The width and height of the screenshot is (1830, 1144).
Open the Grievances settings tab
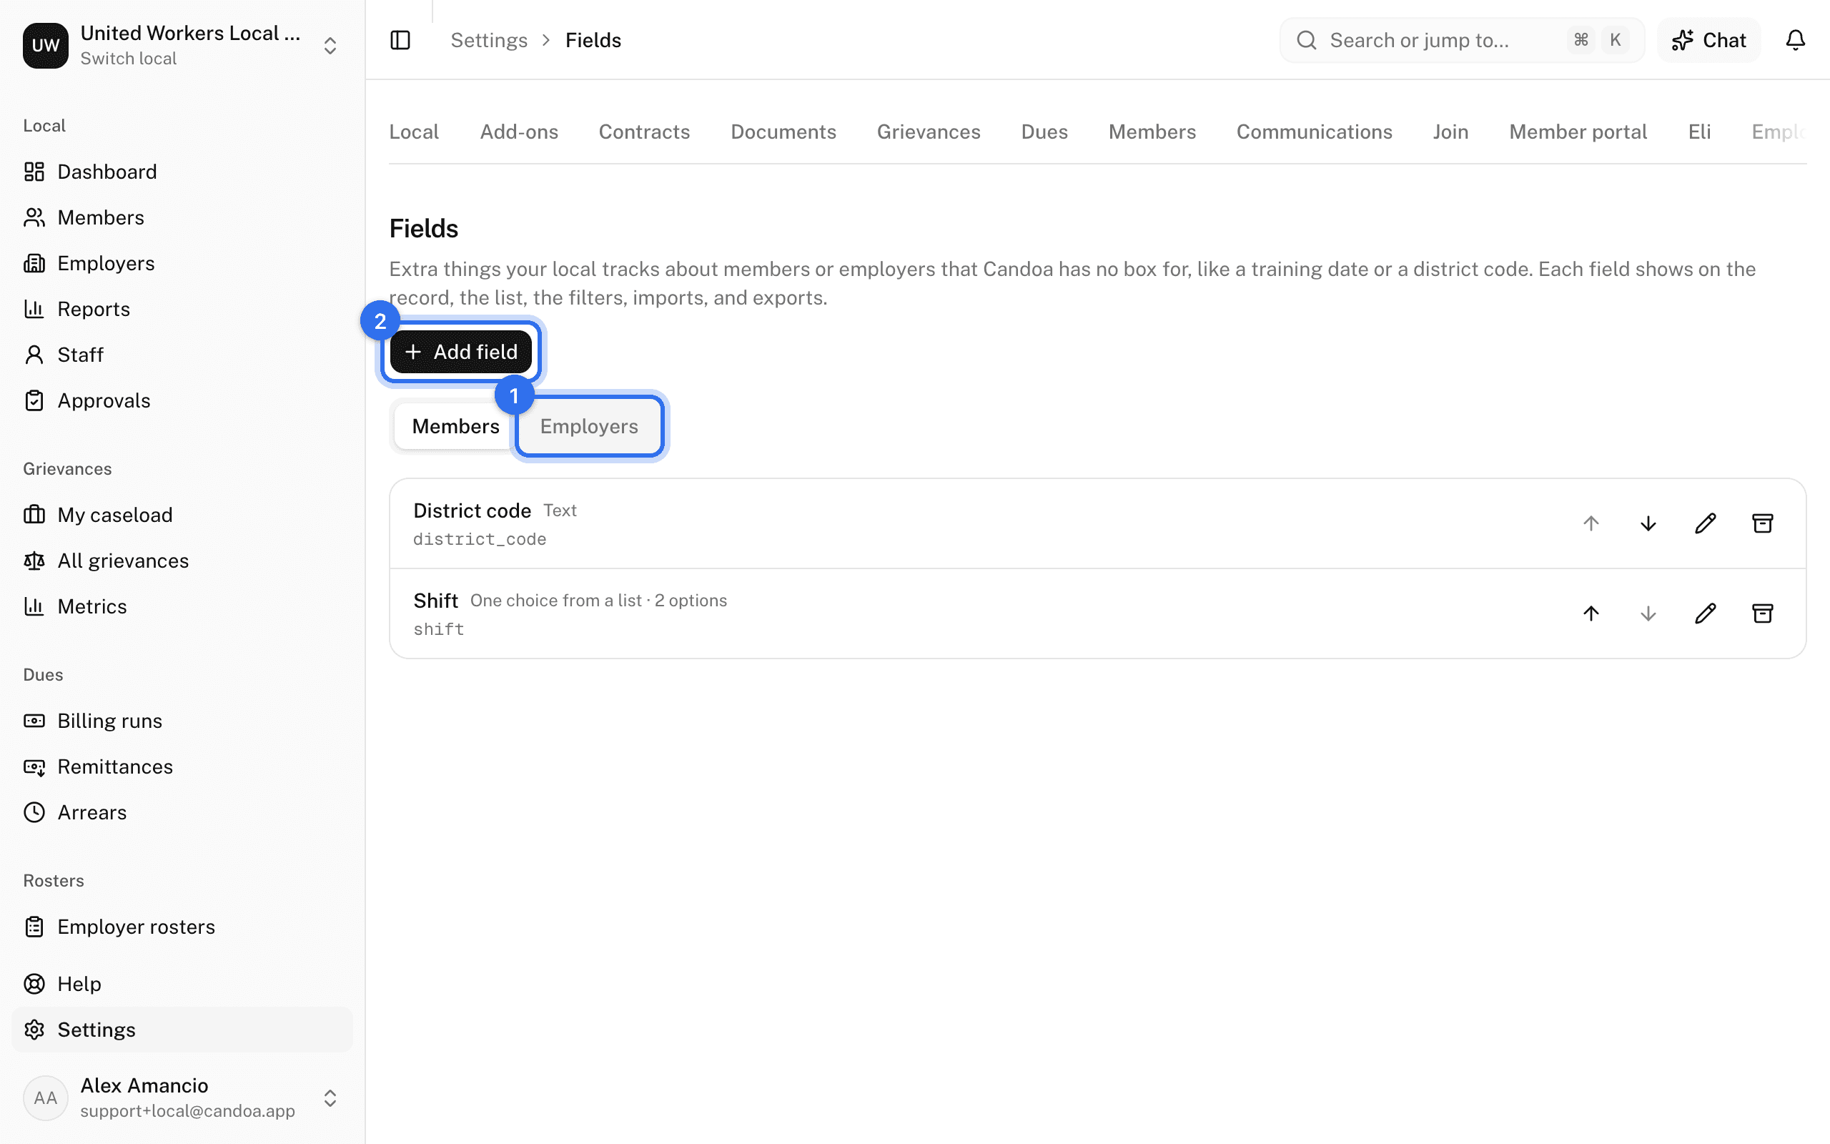(928, 132)
